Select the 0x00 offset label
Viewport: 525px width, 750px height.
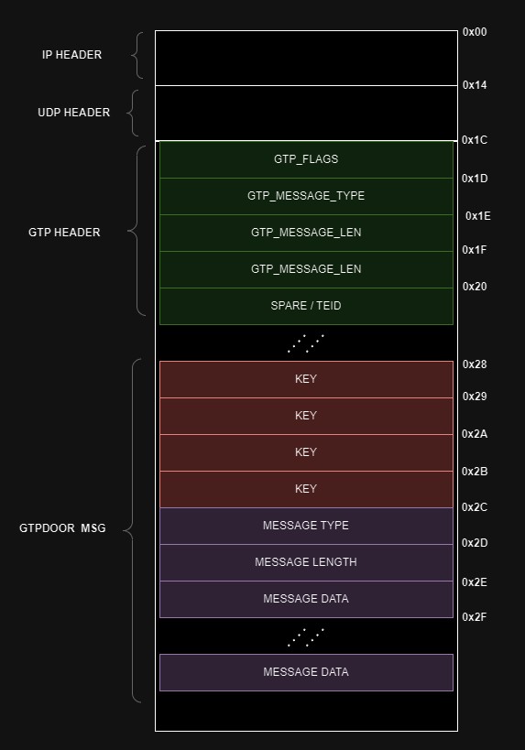point(475,32)
